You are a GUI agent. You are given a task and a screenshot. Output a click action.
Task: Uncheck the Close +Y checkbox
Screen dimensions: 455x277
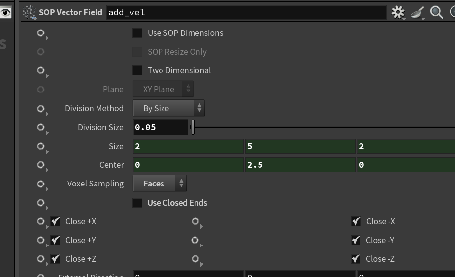point(56,240)
